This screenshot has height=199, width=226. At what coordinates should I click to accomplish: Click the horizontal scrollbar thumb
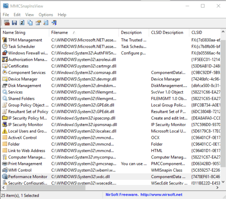(x=46, y=187)
